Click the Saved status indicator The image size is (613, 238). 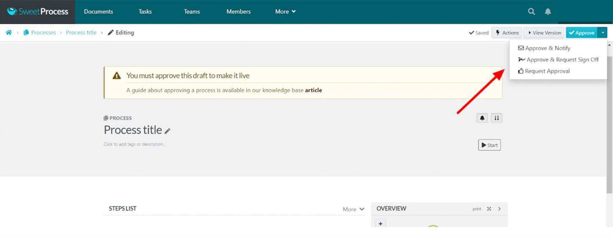tap(479, 32)
